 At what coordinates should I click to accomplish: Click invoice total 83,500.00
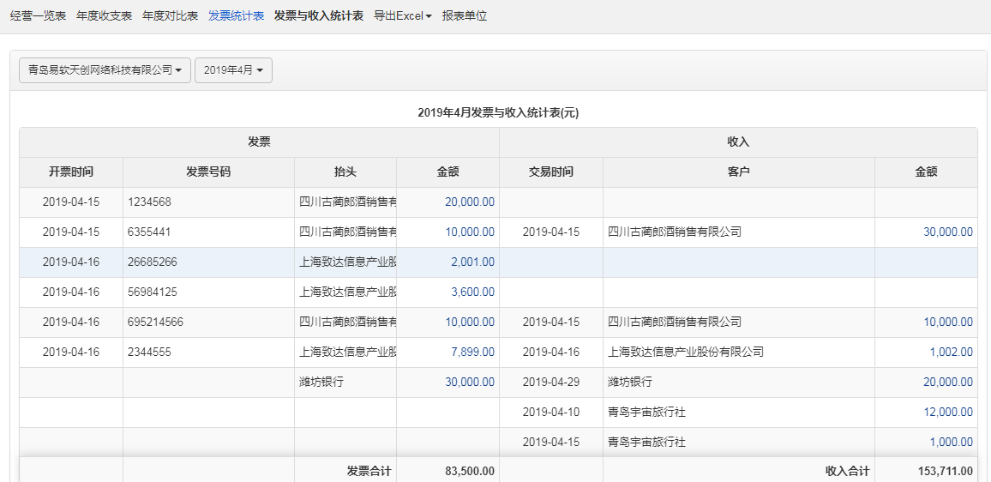pyautogui.click(x=470, y=471)
